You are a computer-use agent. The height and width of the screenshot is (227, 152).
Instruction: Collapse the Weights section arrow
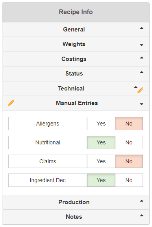[142, 45]
